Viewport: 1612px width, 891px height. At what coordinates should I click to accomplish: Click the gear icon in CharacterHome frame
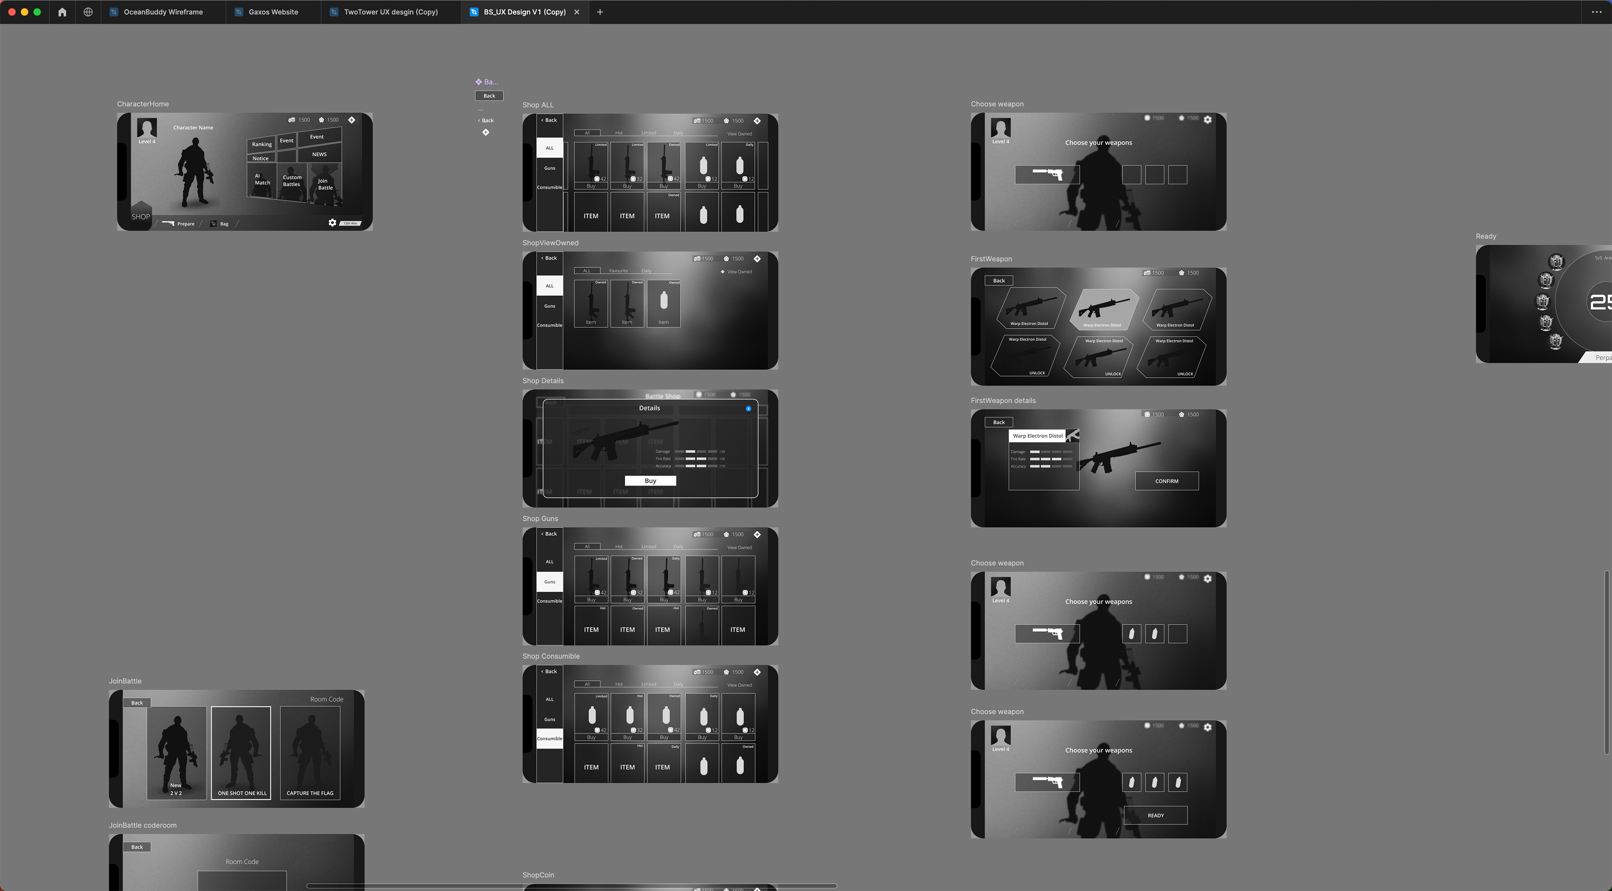click(x=332, y=223)
